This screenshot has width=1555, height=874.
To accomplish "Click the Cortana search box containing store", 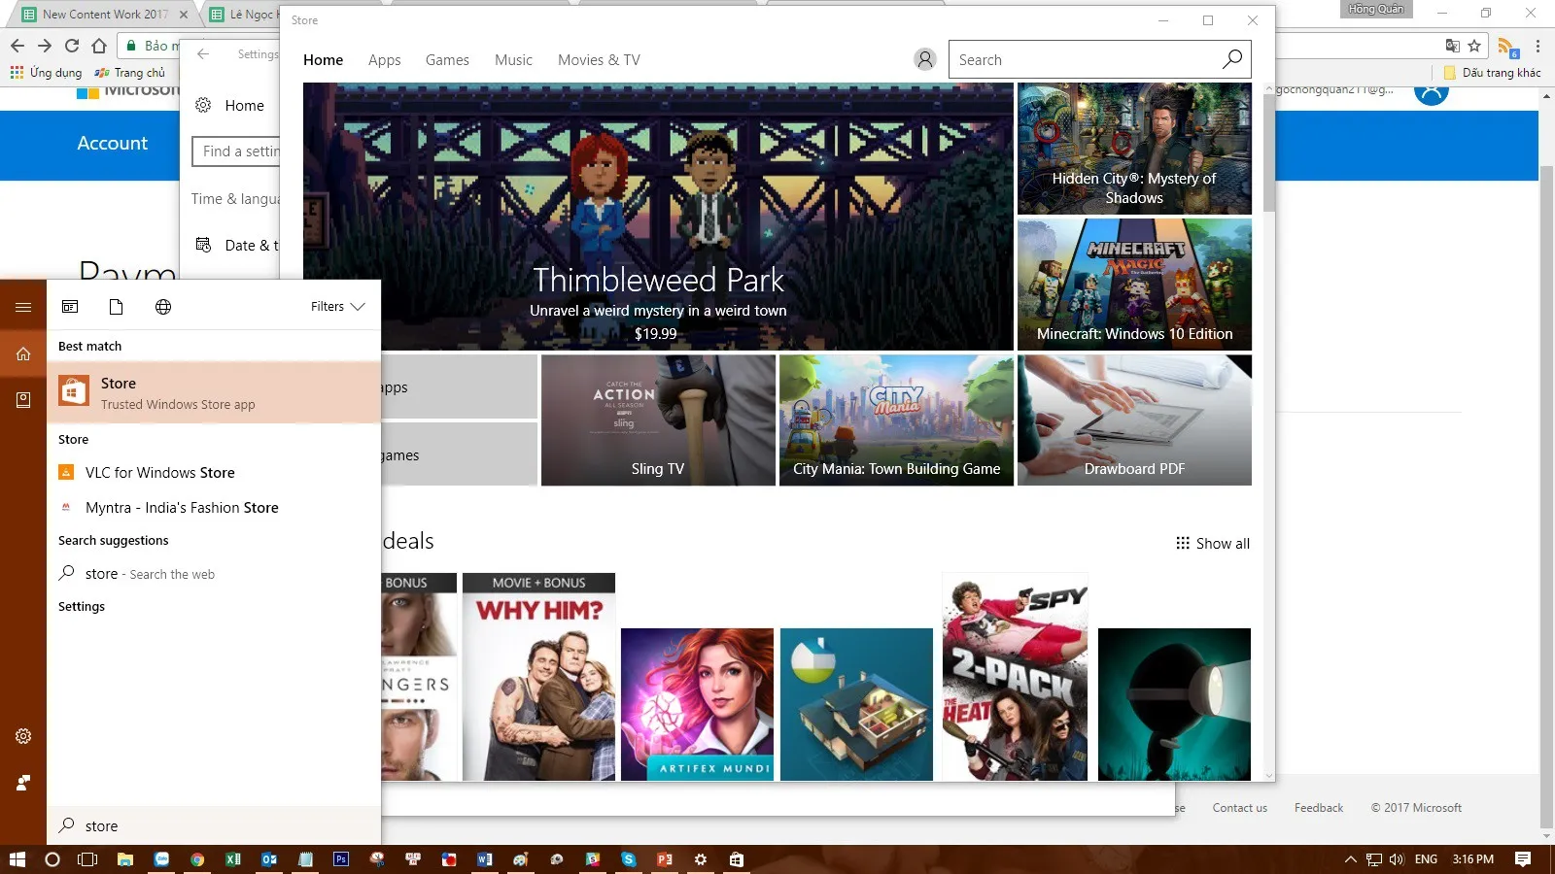I will point(214,825).
